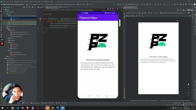The height and width of the screenshot is (110, 196).
Task: Click the design surface layers icon in layout toolbar
Action: (x=140, y=13)
